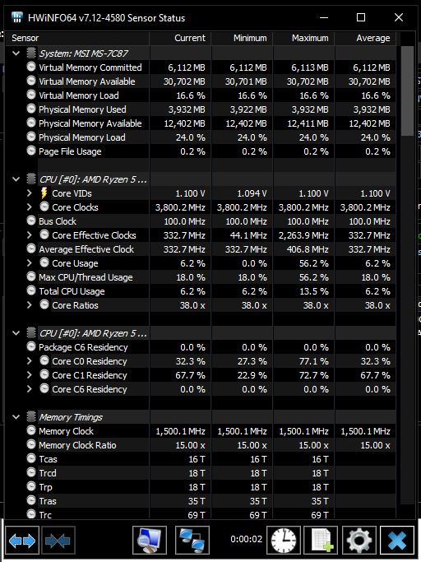Collapse the Memory Timings group
421x562 pixels.
[16, 417]
